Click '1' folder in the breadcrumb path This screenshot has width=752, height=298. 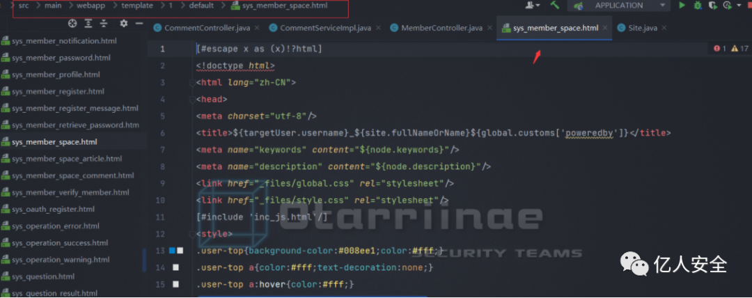coord(171,6)
